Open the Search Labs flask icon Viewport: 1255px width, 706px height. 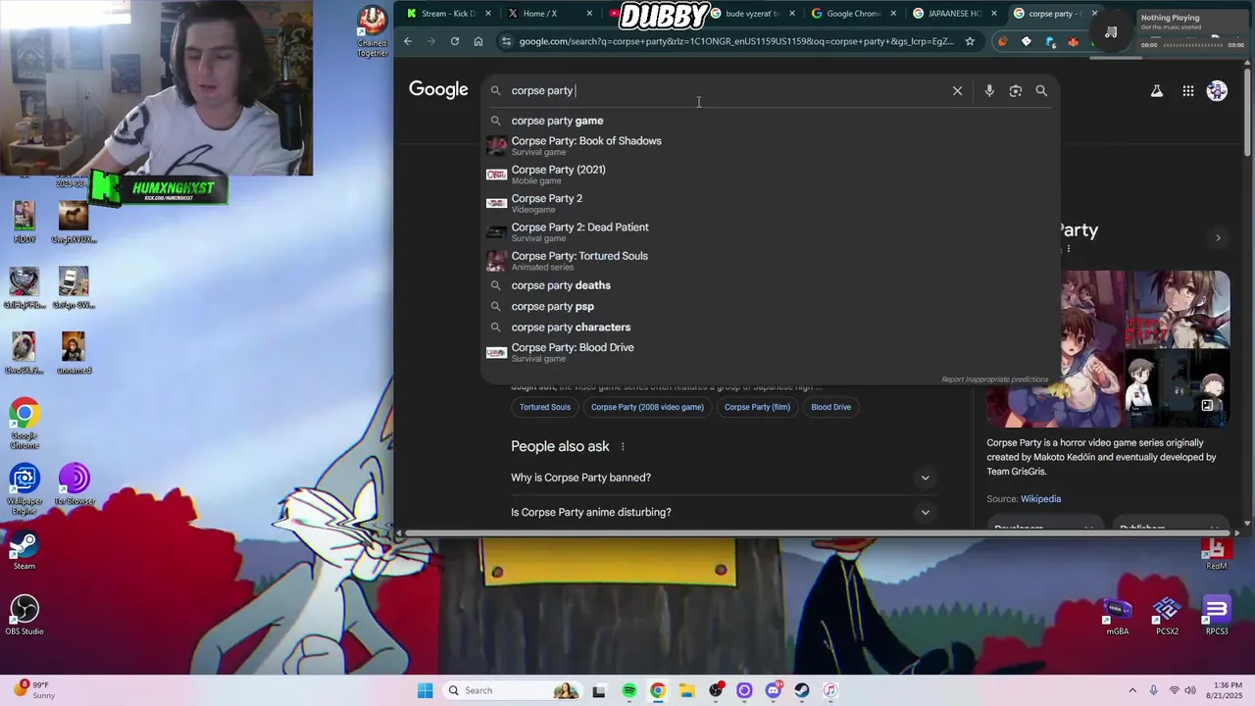1157,90
